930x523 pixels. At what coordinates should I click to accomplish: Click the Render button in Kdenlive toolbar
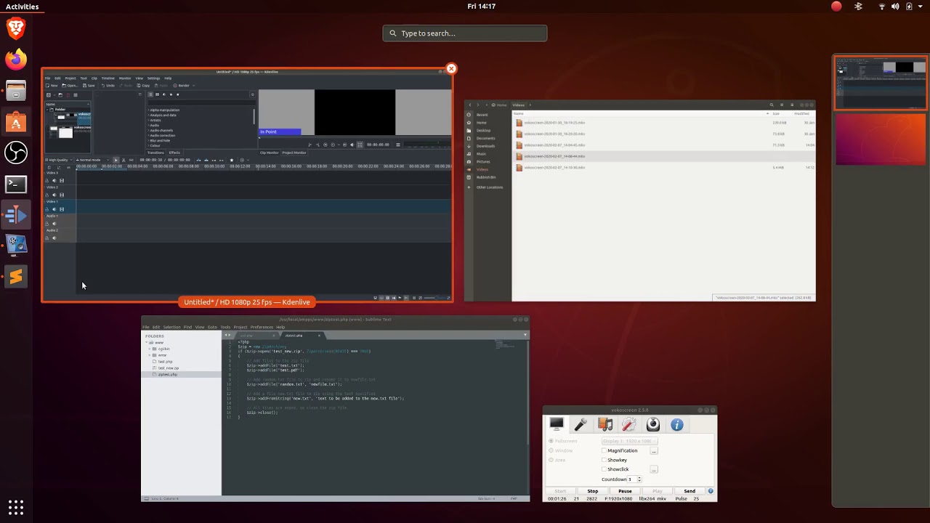(181, 86)
